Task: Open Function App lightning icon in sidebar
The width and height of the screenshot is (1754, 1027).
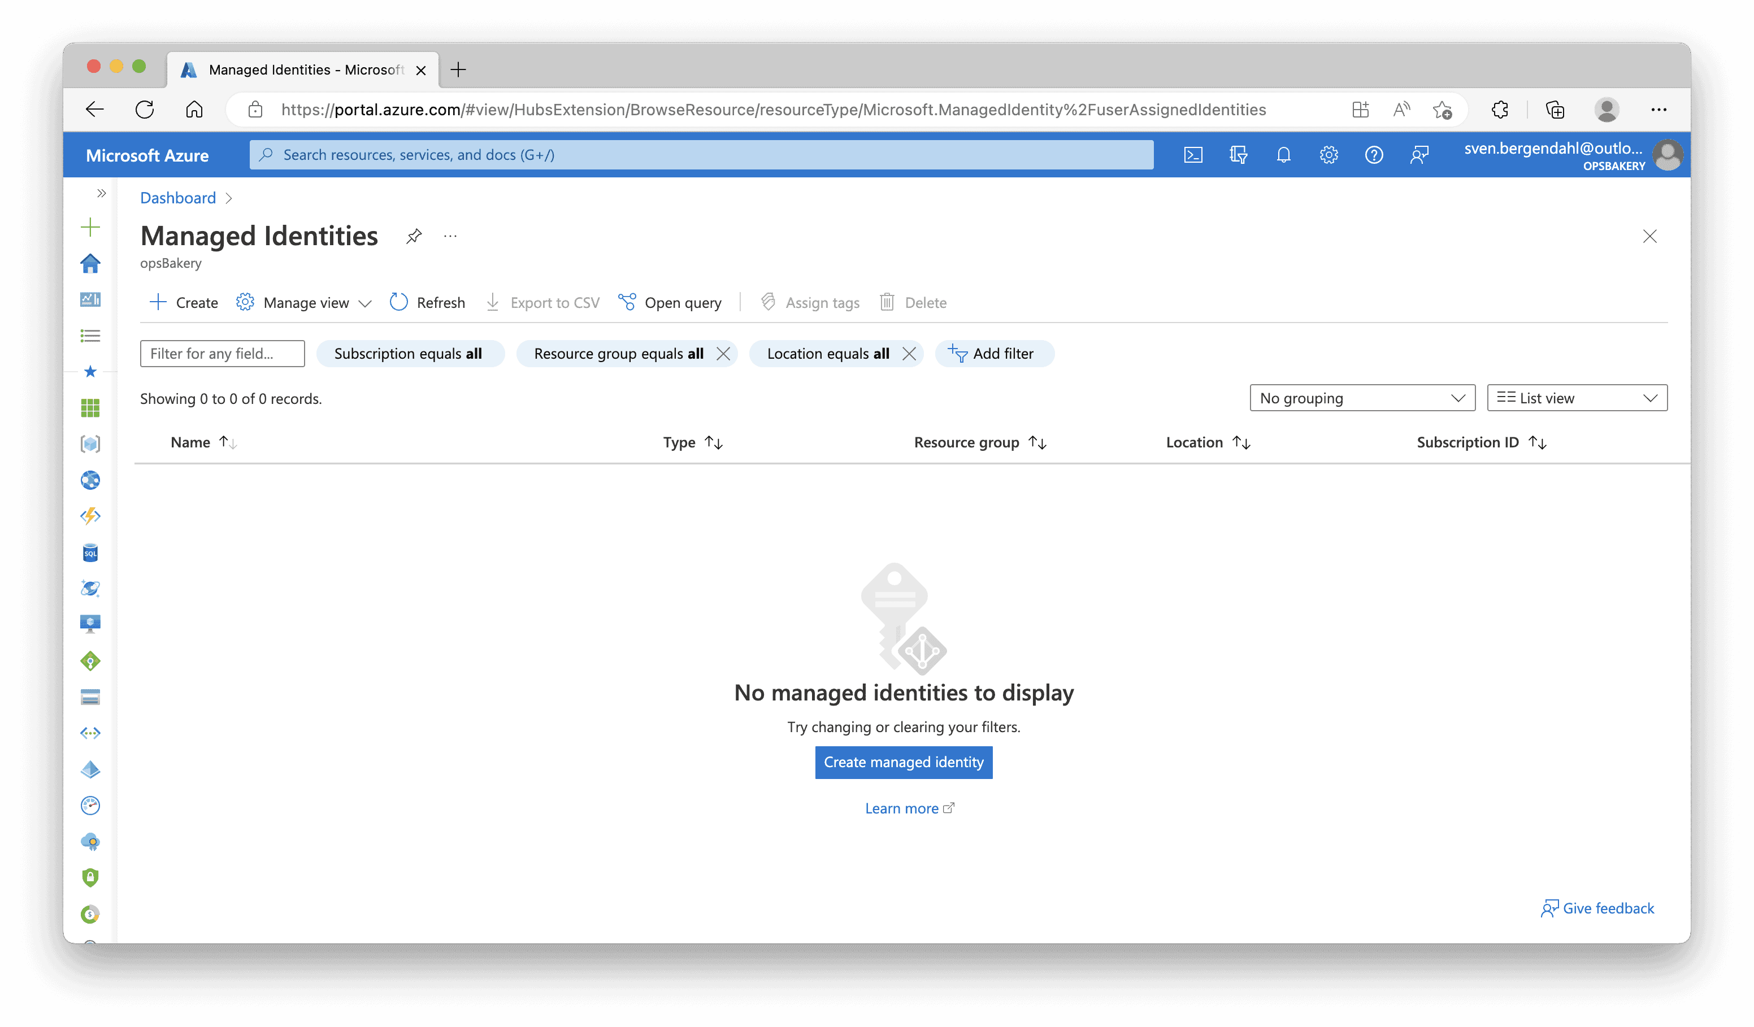Action: (90, 516)
